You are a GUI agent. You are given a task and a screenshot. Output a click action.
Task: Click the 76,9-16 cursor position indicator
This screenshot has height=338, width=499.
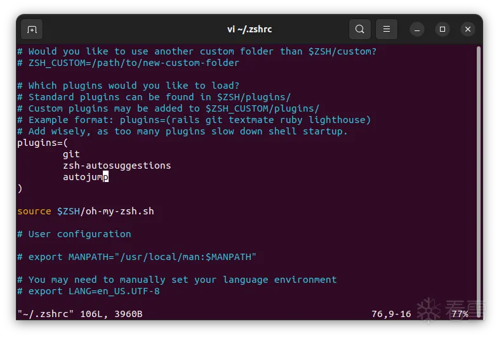click(x=391, y=314)
